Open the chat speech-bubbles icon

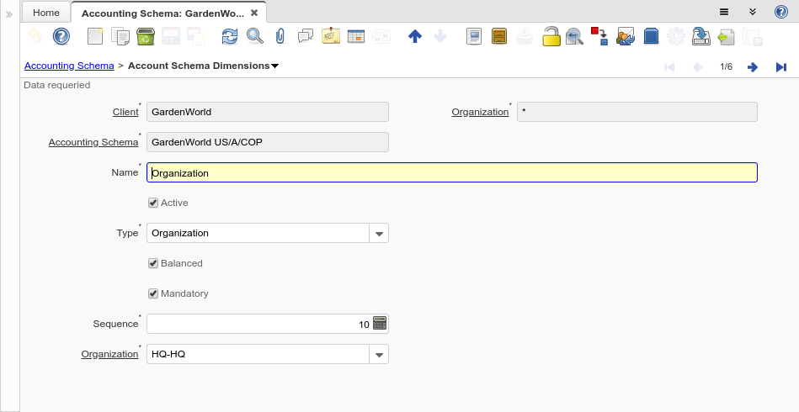tap(306, 36)
